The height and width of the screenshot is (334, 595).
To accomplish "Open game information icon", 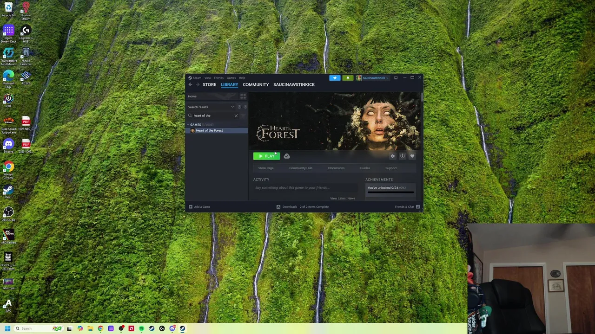I will [x=403, y=156].
